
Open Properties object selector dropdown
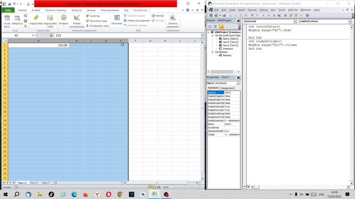pos(238,83)
